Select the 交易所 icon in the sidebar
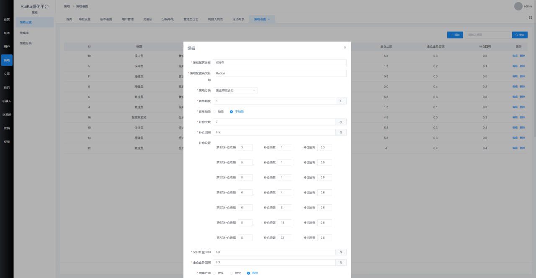Image resolution: width=536 pixels, height=278 pixels. 6,115
